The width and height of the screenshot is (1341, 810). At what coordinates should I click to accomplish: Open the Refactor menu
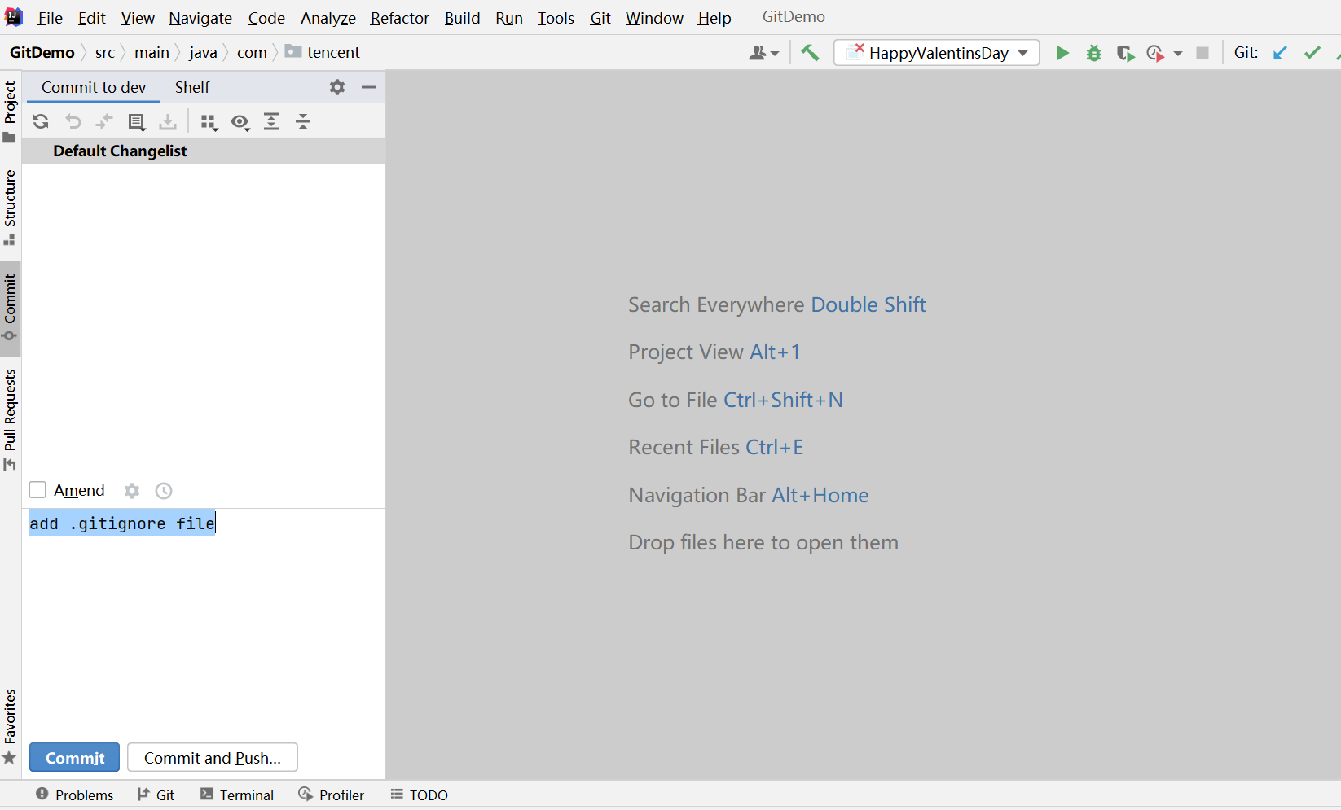pyautogui.click(x=400, y=18)
